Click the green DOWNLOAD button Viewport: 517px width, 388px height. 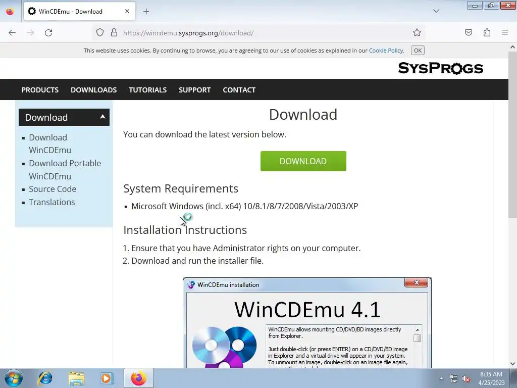point(303,161)
